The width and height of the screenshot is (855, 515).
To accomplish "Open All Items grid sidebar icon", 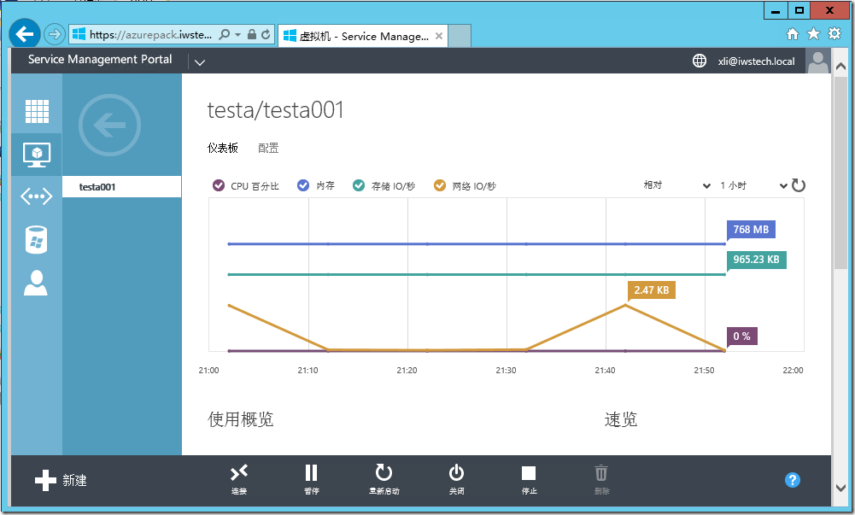I will point(37,111).
